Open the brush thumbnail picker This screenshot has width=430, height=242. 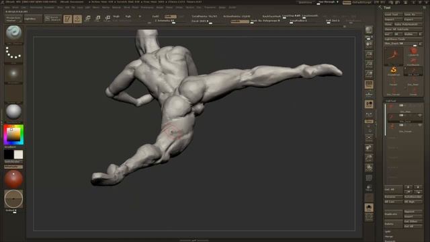[x=13, y=34]
